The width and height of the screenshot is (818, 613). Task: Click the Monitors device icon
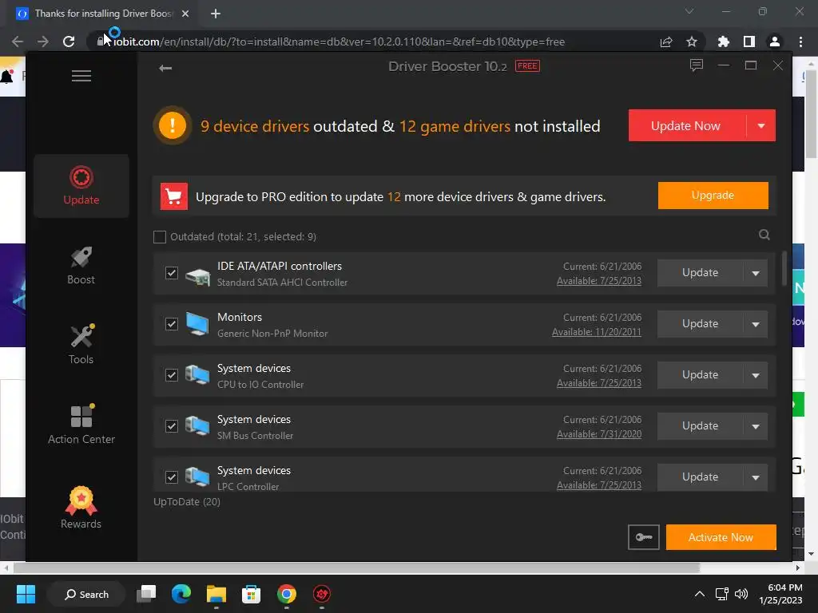tap(197, 324)
